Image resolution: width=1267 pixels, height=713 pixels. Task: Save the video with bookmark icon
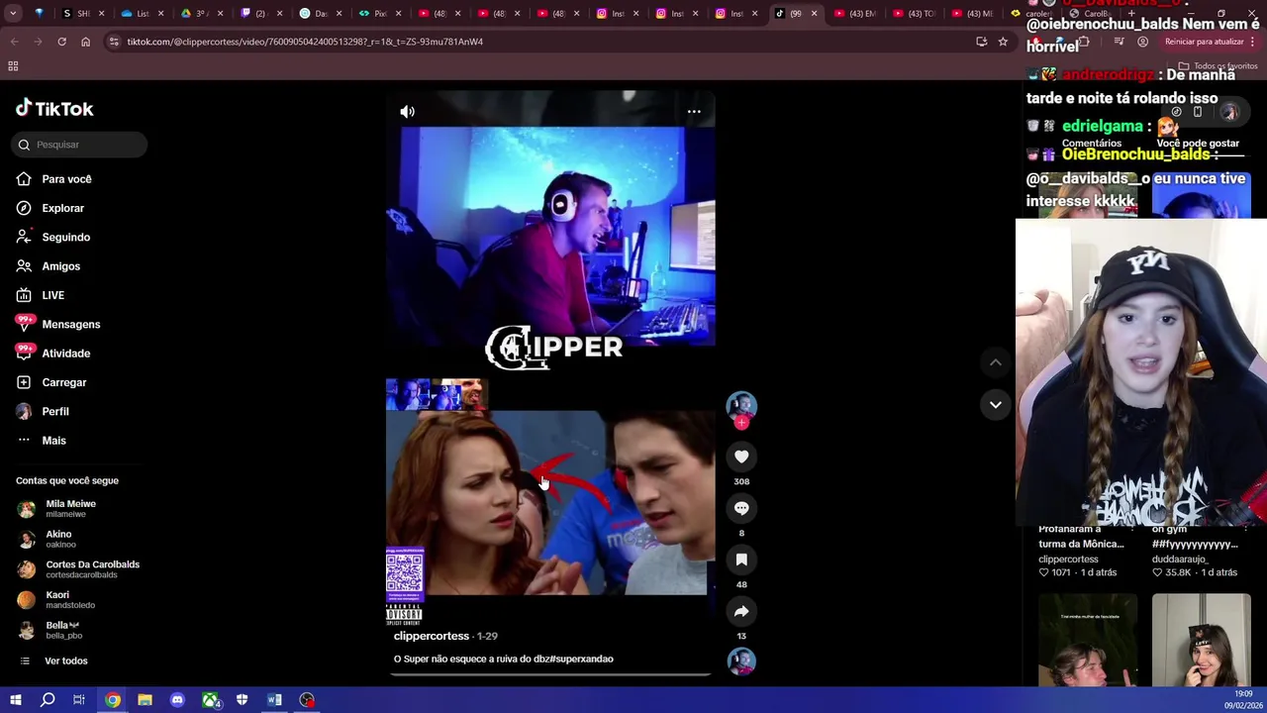point(741,560)
